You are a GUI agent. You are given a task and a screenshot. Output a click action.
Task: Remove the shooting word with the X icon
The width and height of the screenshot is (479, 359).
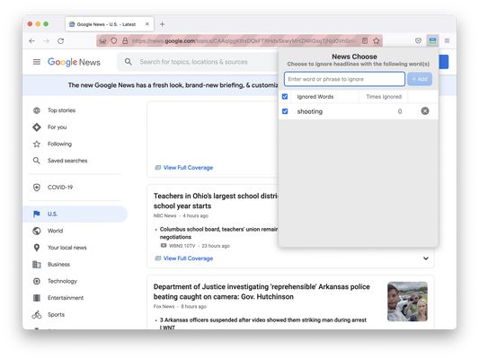[x=425, y=110]
